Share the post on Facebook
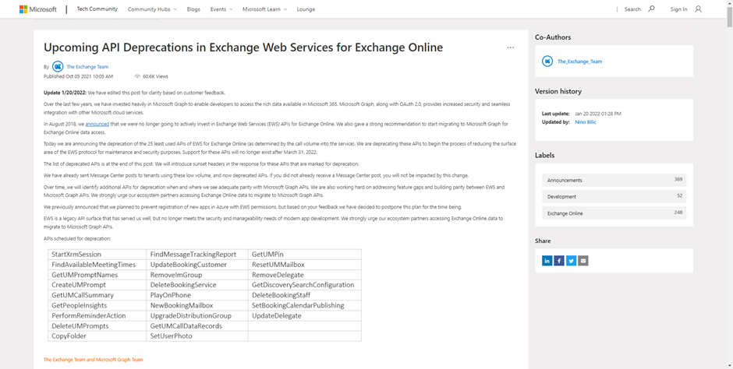This screenshot has height=369, width=733. [x=559, y=261]
